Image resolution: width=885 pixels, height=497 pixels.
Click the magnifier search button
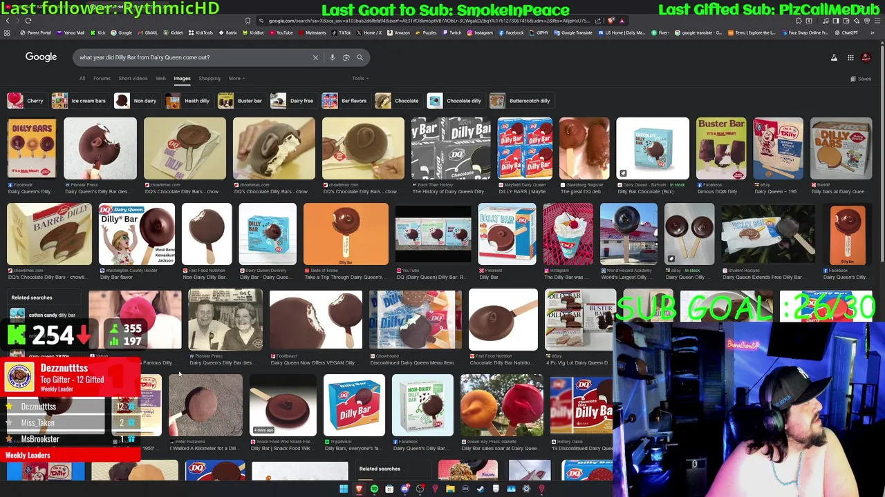pos(360,57)
